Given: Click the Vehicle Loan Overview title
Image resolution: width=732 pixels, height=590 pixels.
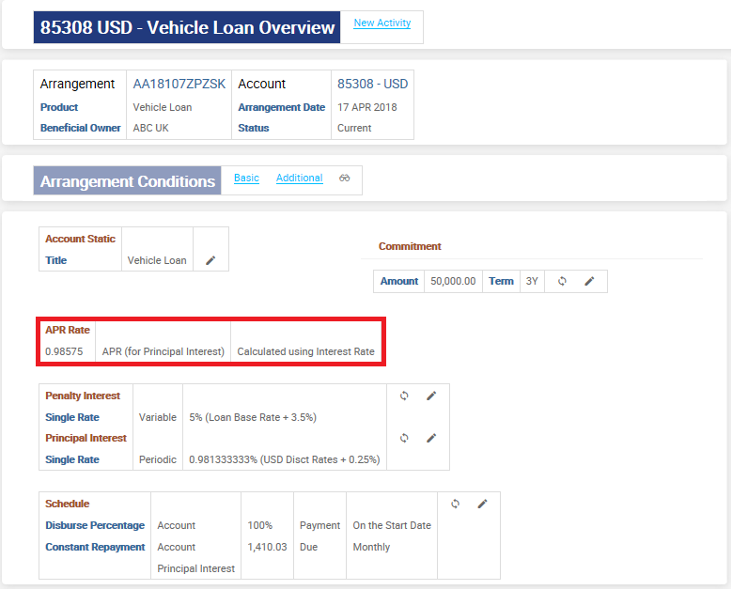Looking at the screenshot, I should (188, 27).
